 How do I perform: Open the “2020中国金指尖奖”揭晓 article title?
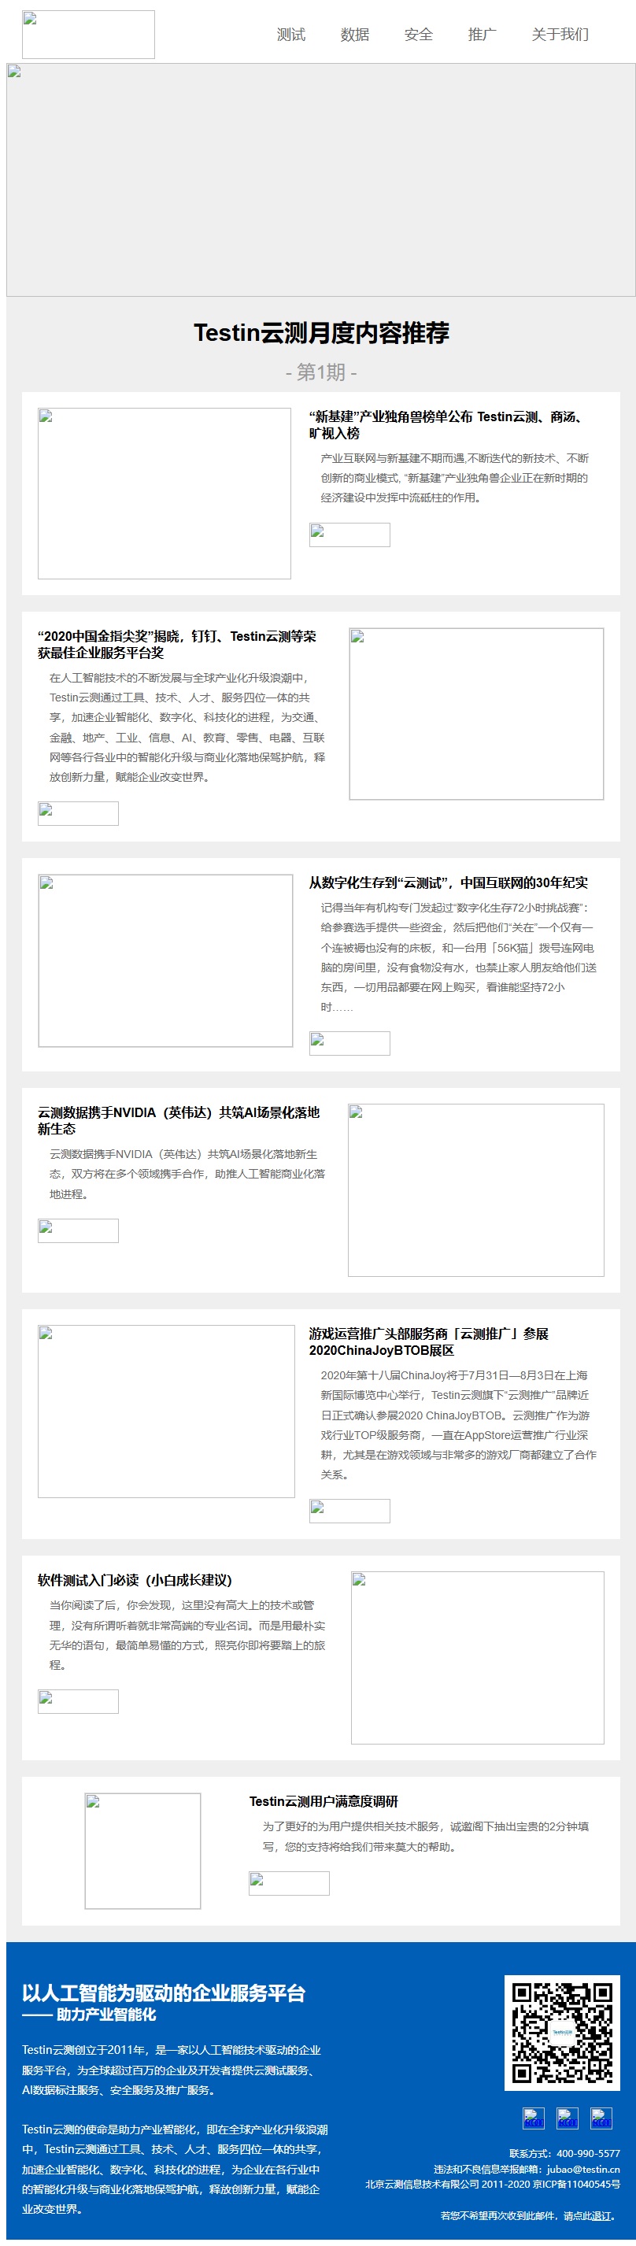(177, 644)
